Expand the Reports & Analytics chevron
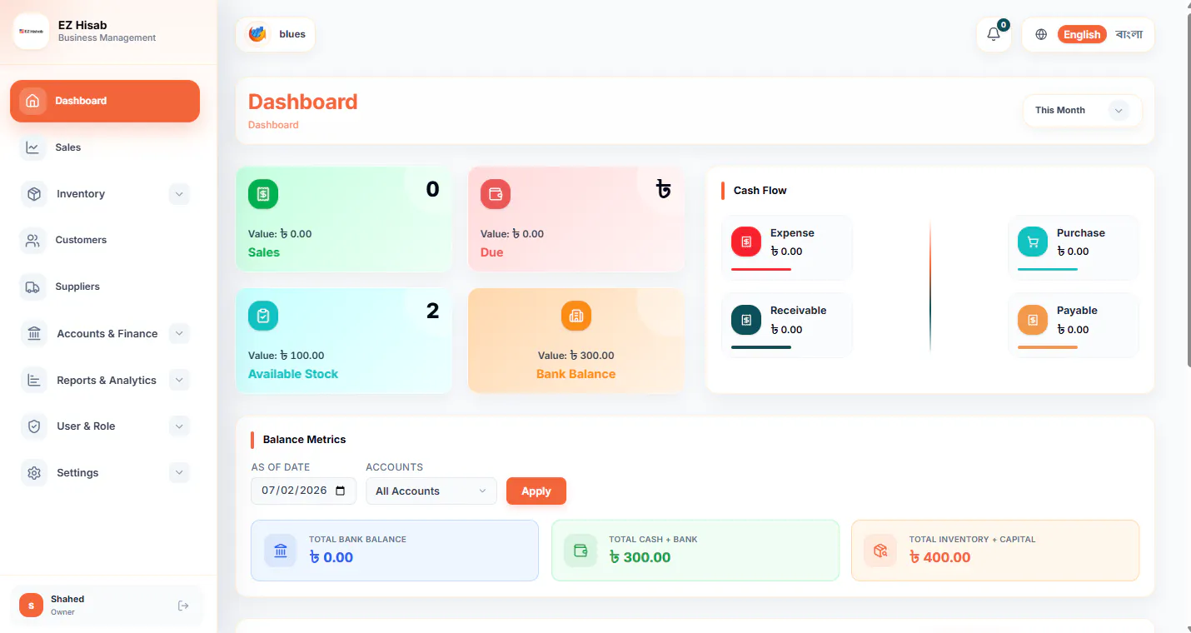1191x633 pixels. coord(179,381)
